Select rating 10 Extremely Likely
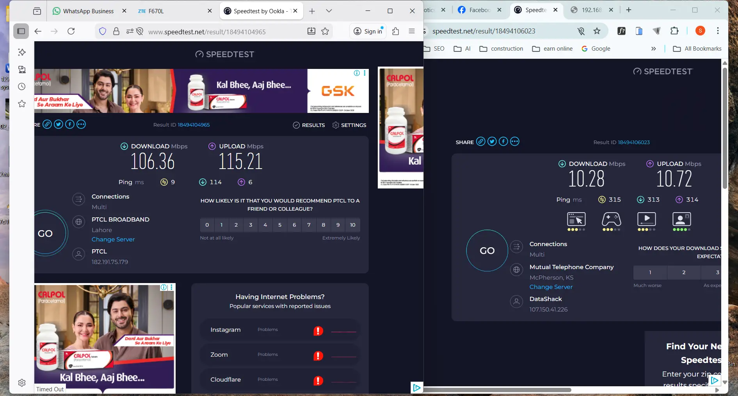The image size is (738, 396). coord(352,225)
